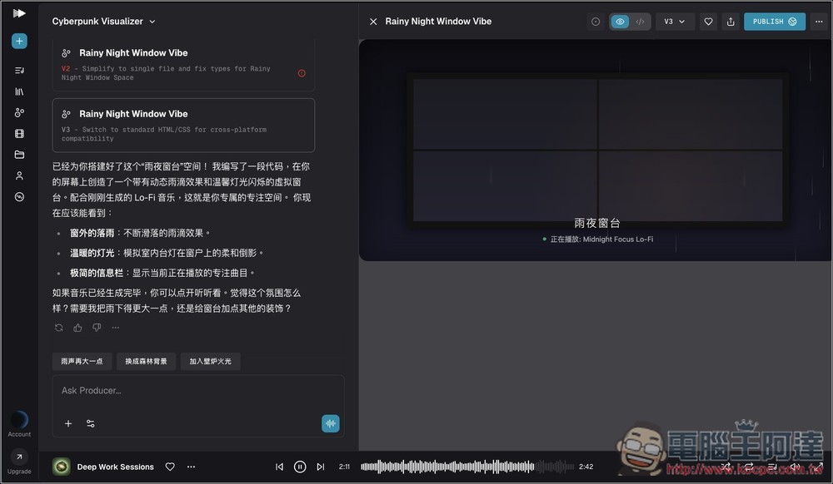The image size is (833, 484).
Task: Click the PUBLISH button
Action: (775, 22)
